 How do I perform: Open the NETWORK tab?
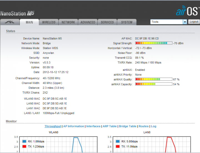click(68, 22)
